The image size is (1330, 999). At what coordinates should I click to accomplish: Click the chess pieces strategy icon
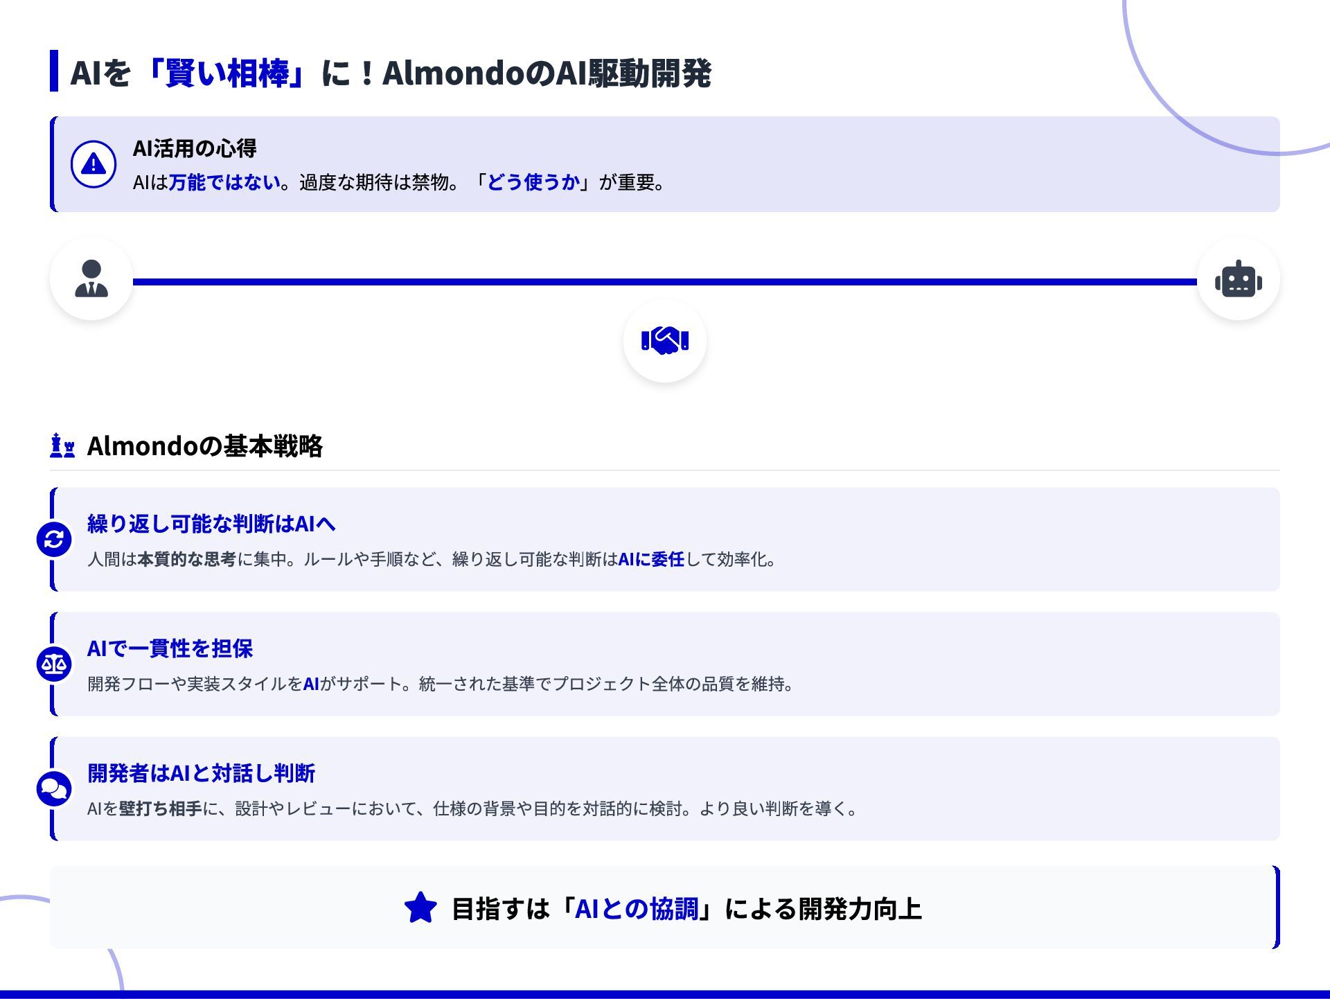pyautogui.click(x=62, y=445)
